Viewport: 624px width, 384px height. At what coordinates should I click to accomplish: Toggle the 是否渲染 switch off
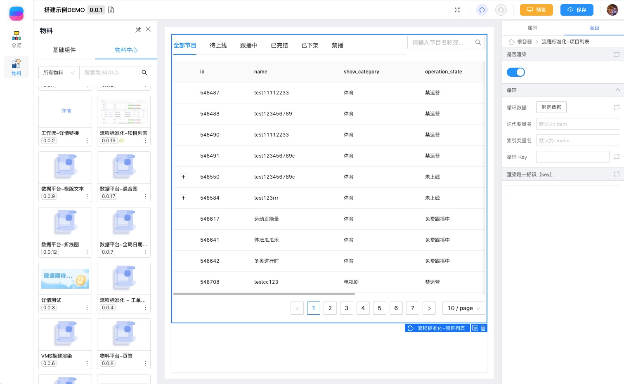click(516, 72)
